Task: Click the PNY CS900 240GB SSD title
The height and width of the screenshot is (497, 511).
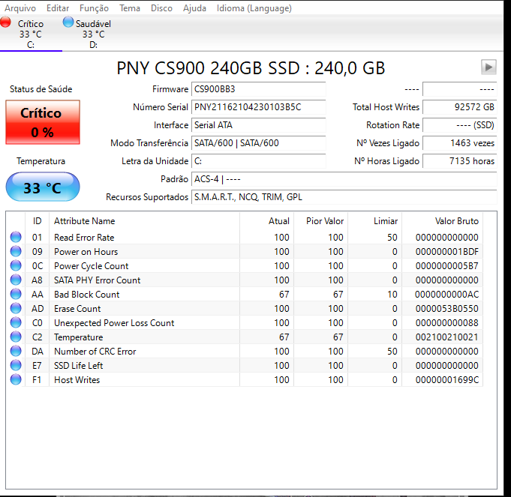Action: [251, 68]
